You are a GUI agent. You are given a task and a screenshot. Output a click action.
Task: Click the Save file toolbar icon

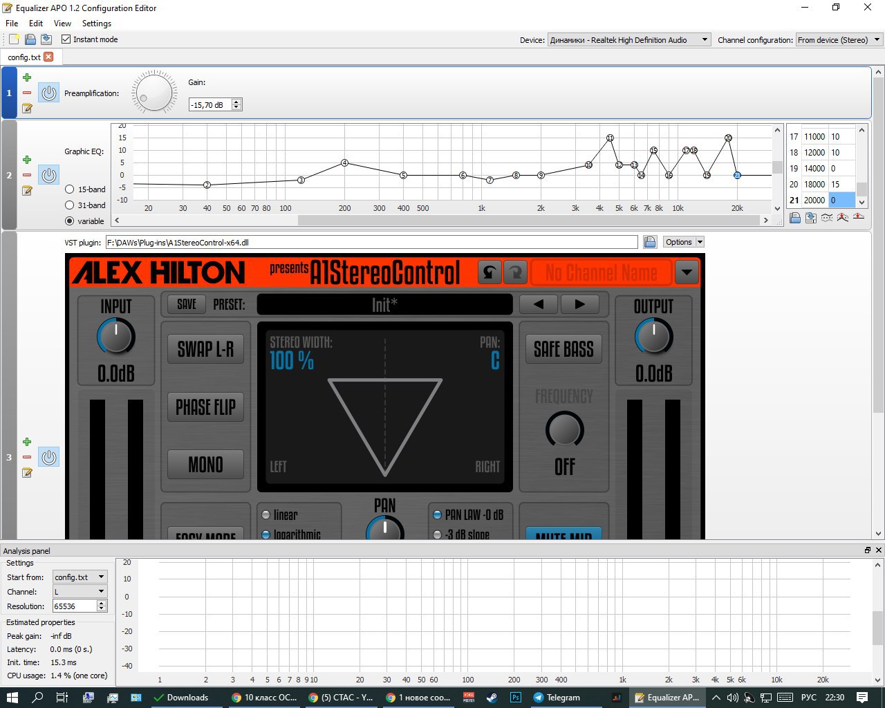(x=46, y=39)
